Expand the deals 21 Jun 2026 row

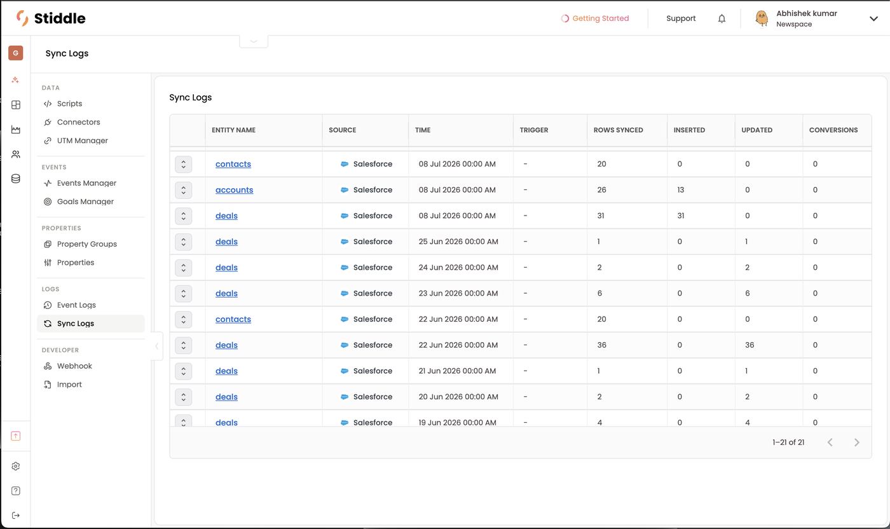point(183,371)
